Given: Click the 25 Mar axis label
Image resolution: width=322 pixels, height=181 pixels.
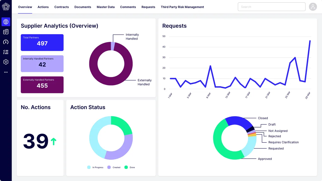Looking at the screenshot, I should [x=288, y=95].
